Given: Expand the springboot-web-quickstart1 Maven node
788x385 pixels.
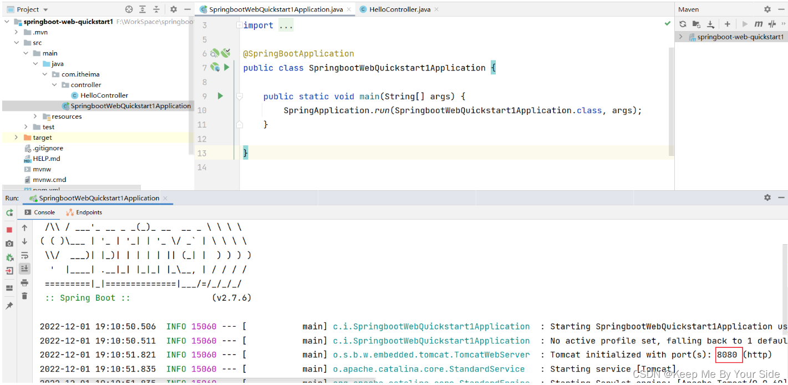Looking at the screenshot, I should click(x=682, y=36).
